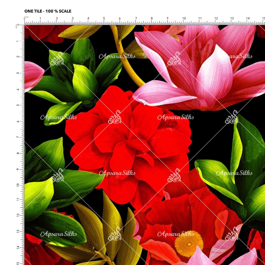The image size is (265, 265).
Task: Click the swan logo on the olive-yellow leaves
Action: 115,234
